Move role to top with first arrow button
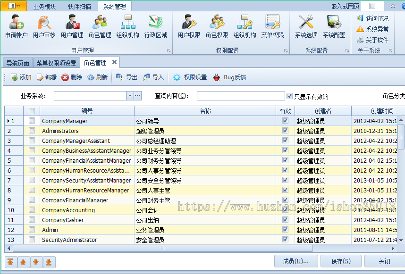 coord(10,262)
